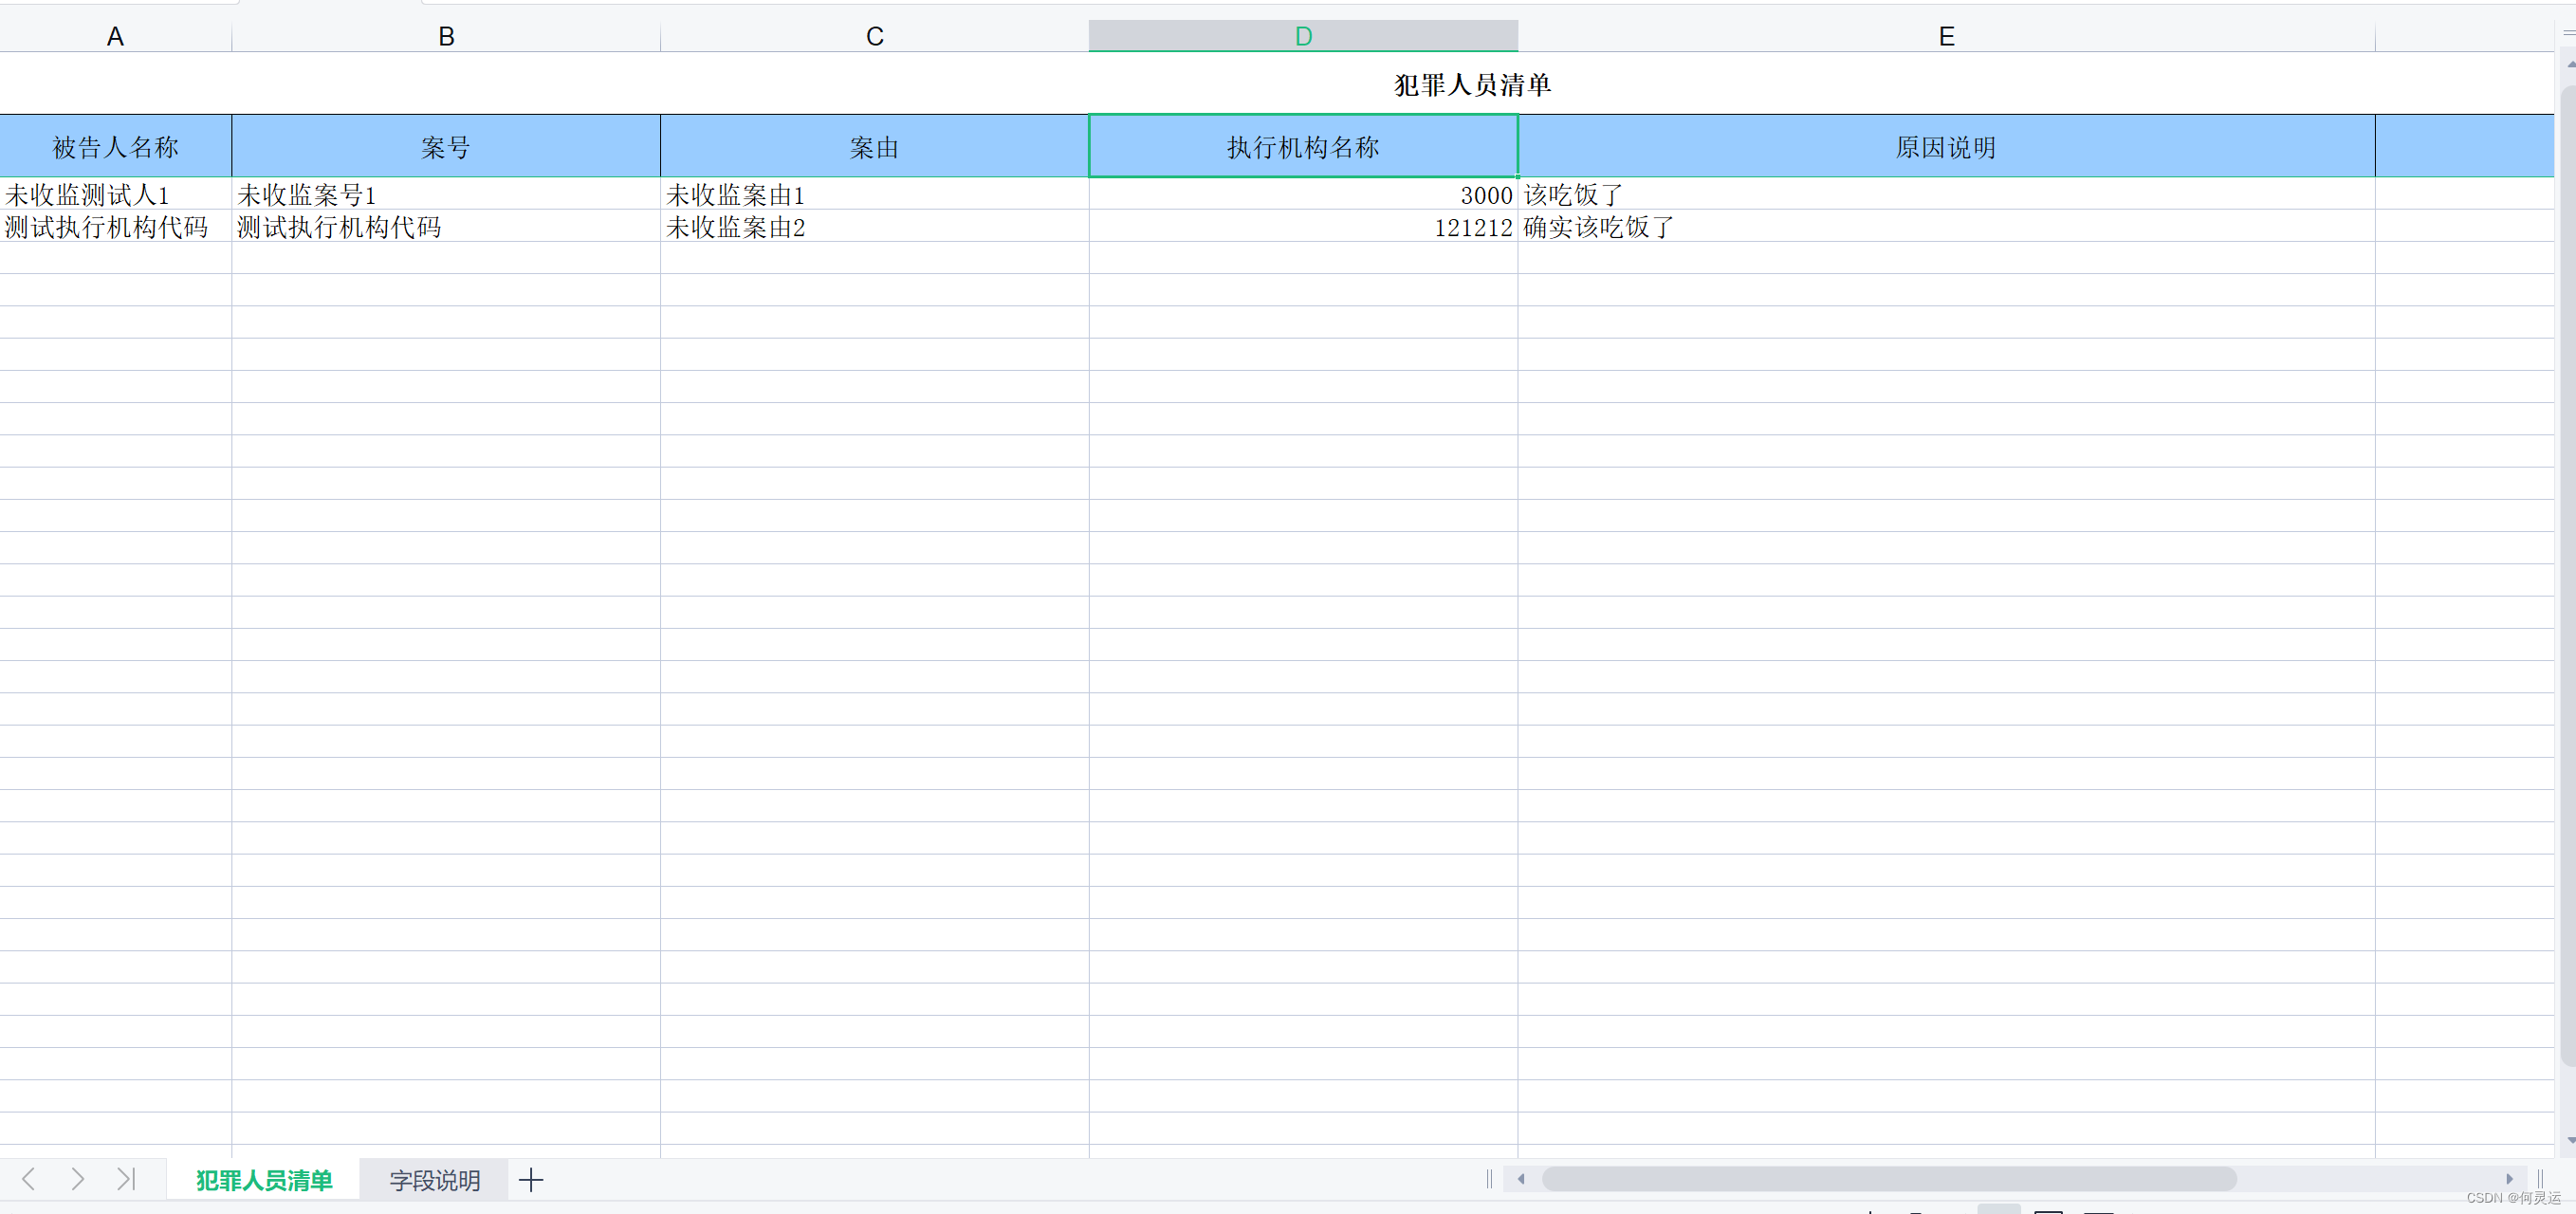This screenshot has width=2576, height=1214.
Task: Switch to the 字段说明 sheet tab
Action: coord(434,1180)
